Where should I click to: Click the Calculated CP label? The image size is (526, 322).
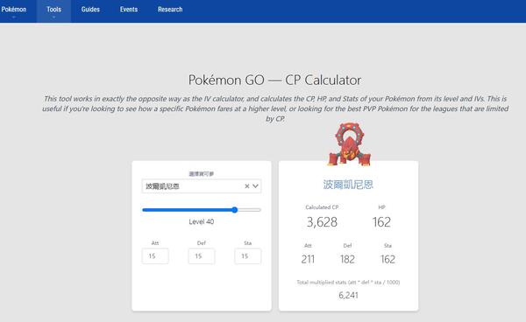322,207
